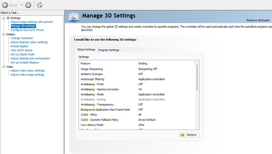The image size is (272, 154).
Task: Select the Image Sharpening row
Action: click(x=137, y=69)
